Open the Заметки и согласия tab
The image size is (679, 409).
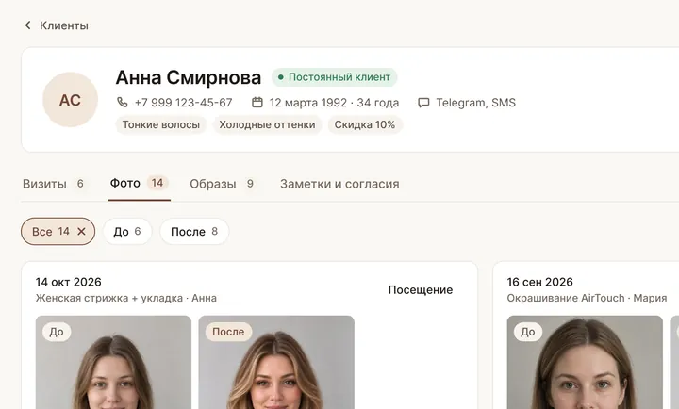tap(339, 184)
